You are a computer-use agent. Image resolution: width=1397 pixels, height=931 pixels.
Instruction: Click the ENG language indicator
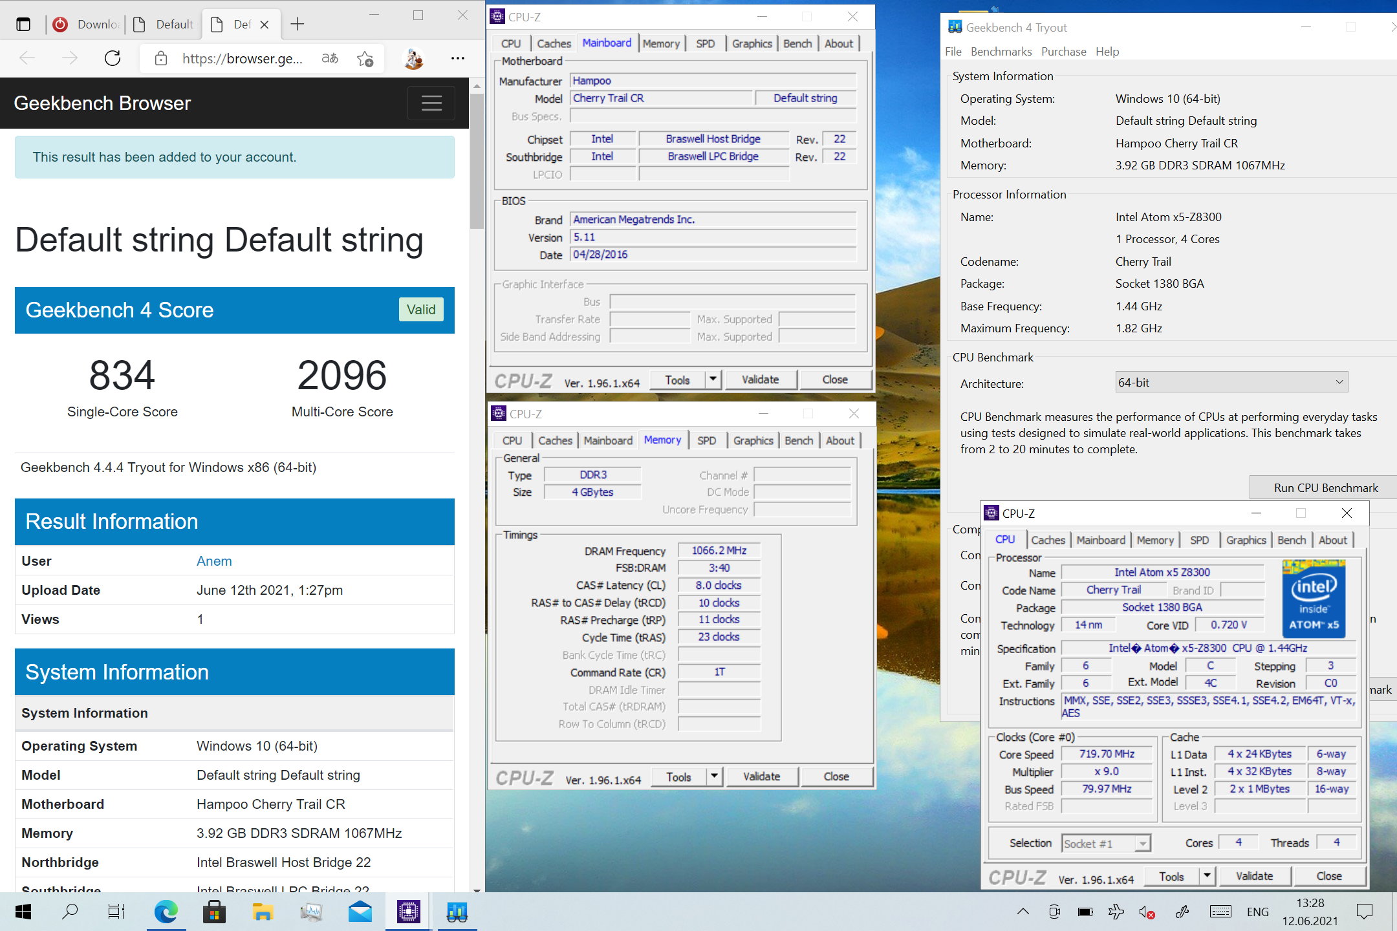[x=1258, y=912]
